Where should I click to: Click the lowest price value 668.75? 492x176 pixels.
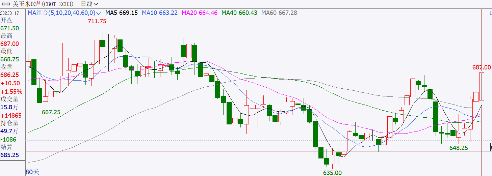click(x=10, y=59)
